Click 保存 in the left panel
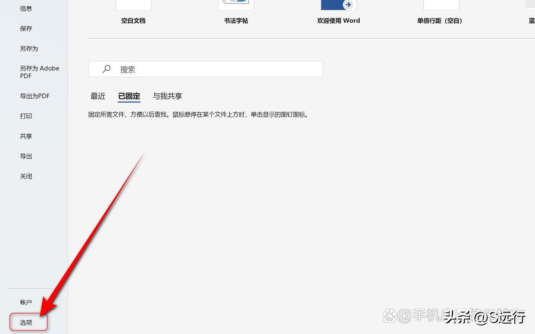Image resolution: width=535 pixels, height=334 pixels. coord(26,28)
